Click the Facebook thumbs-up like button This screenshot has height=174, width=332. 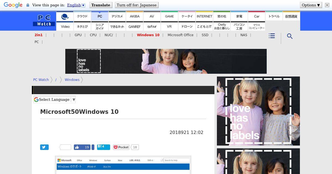pyautogui.click(x=82, y=147)
